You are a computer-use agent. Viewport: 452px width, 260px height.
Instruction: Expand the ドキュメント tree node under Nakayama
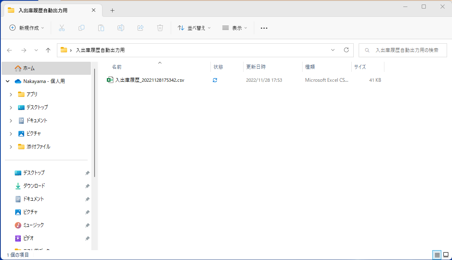[x=11, y=121]
